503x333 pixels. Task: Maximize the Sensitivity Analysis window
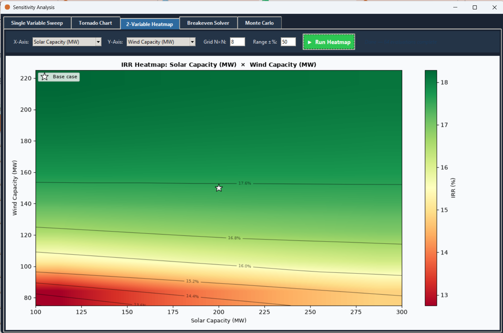click(475, 7)
